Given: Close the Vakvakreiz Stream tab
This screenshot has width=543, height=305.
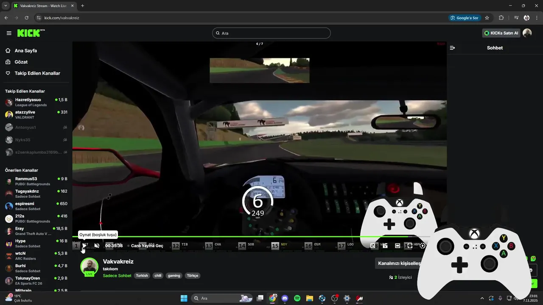Looking at the screenshot, I should pos(72,6).
